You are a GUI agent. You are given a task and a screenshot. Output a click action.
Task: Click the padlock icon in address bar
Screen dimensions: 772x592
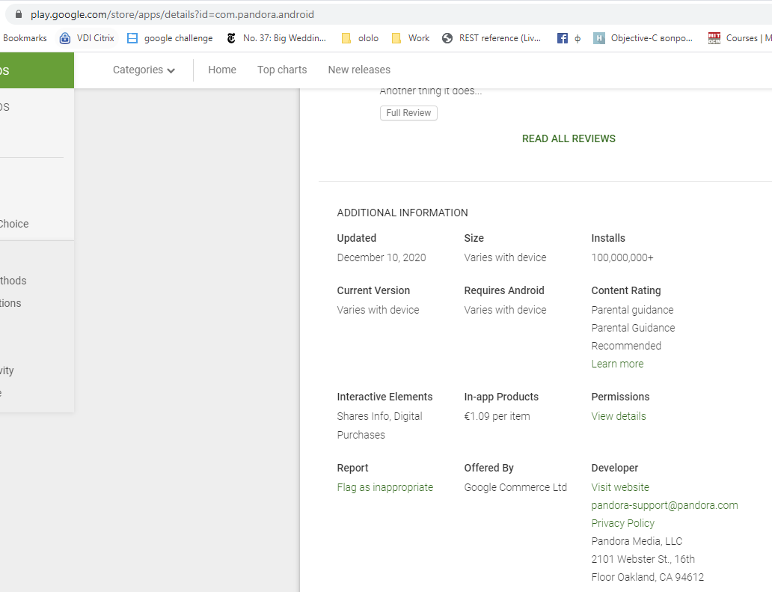tap(19, 14)
